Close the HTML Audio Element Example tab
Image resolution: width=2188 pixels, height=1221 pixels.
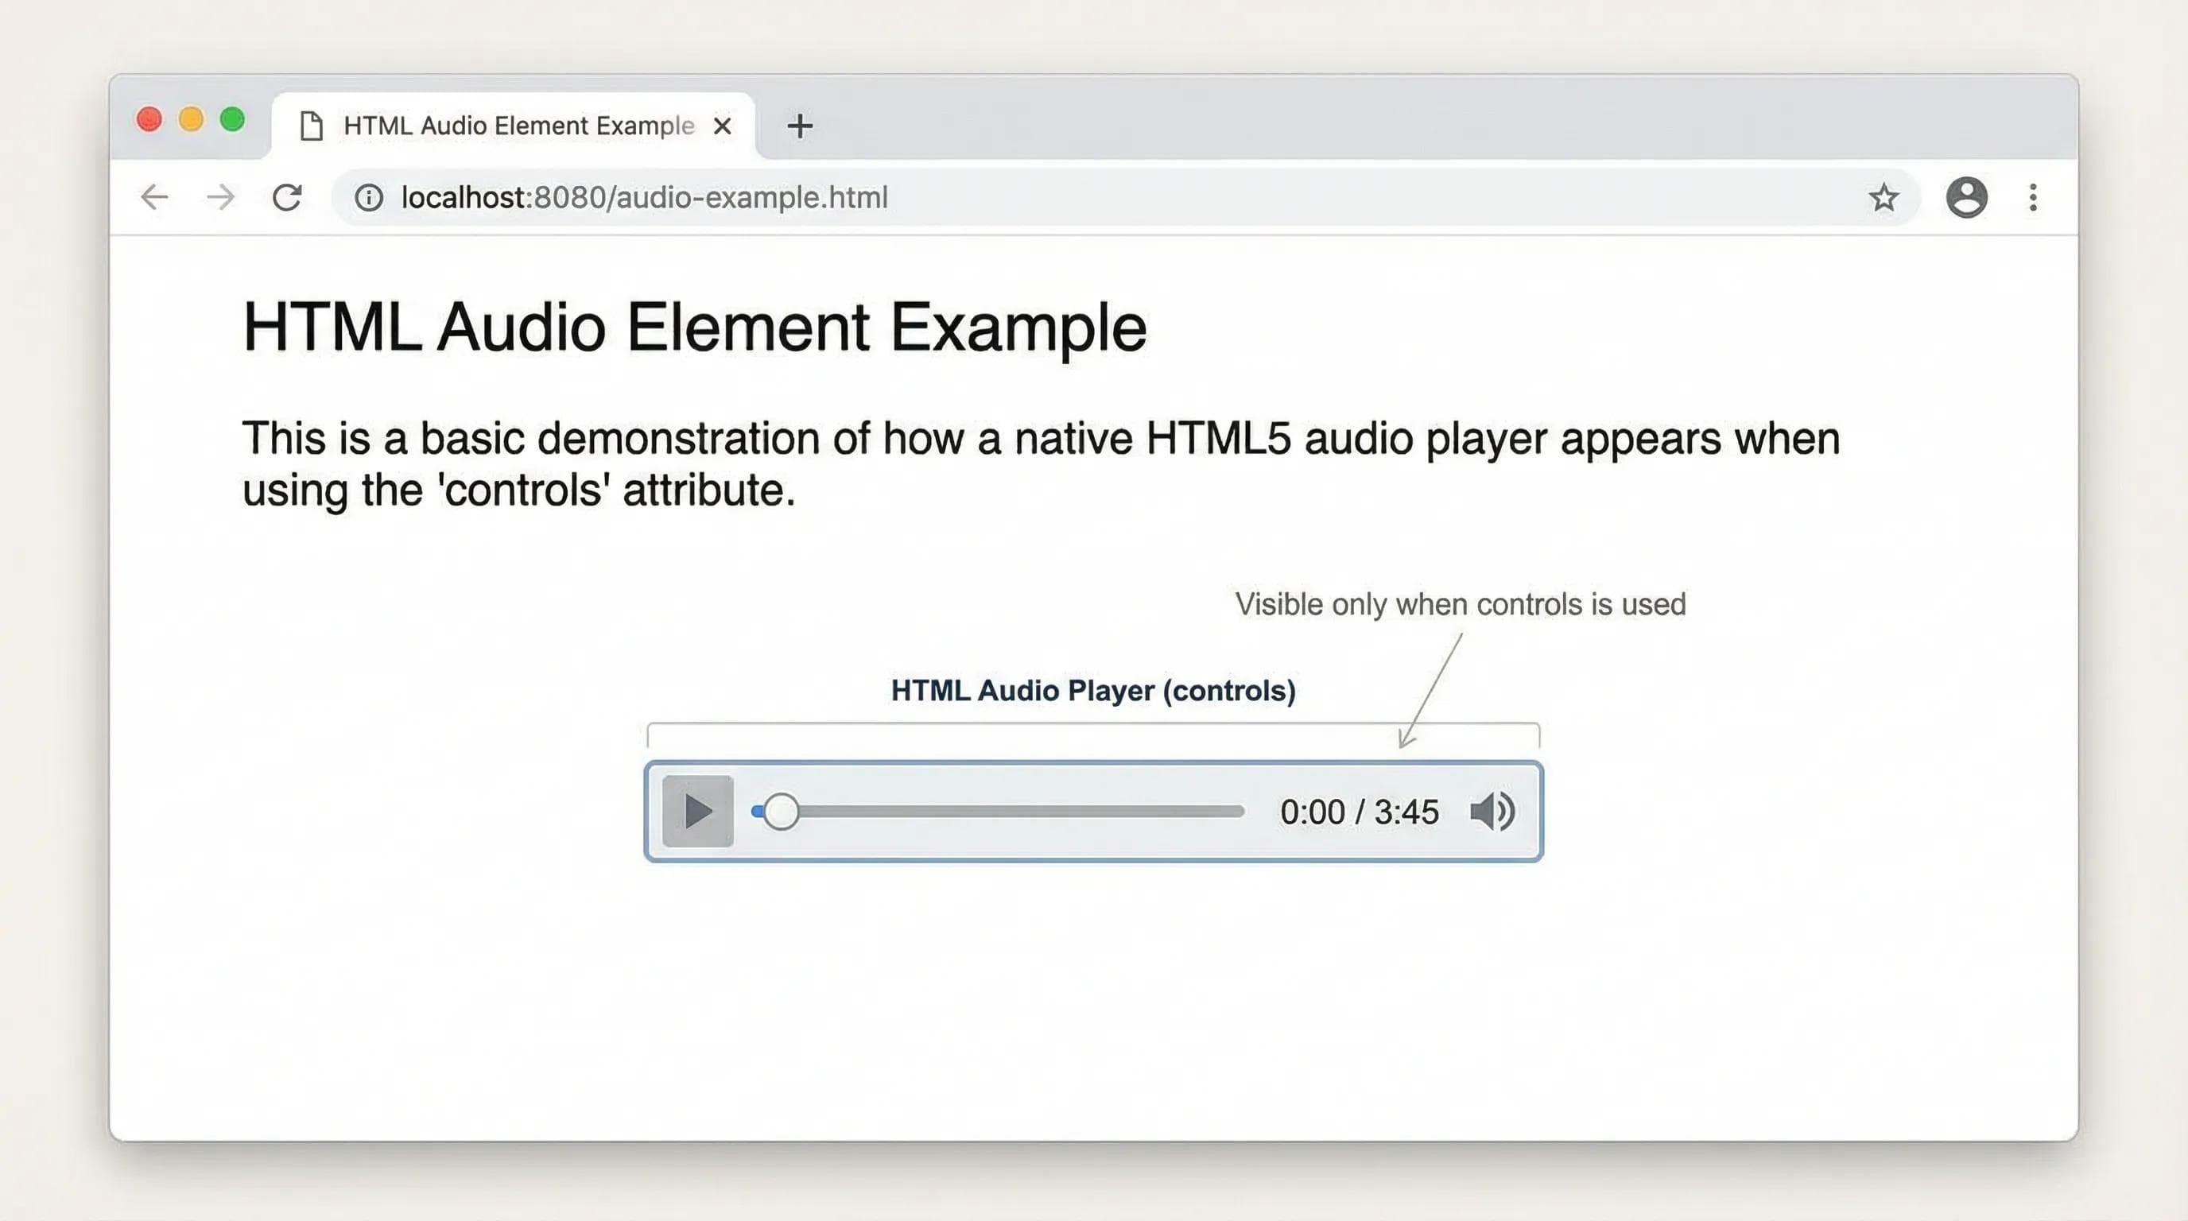click(722, 126)
